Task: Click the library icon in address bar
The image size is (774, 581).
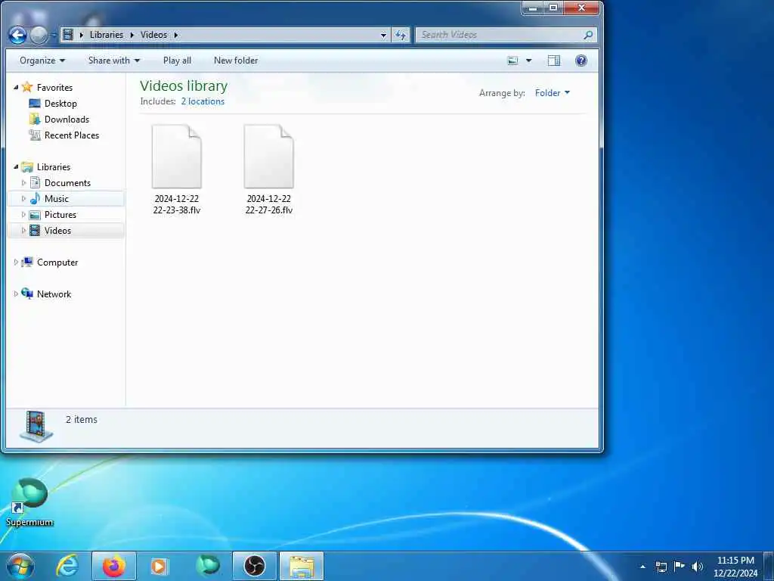Action: tap(68, 35)
